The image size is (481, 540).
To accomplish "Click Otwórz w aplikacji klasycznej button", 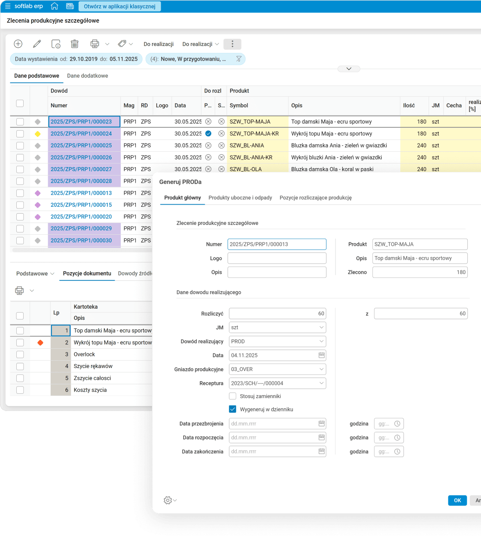I will point(119,6).
